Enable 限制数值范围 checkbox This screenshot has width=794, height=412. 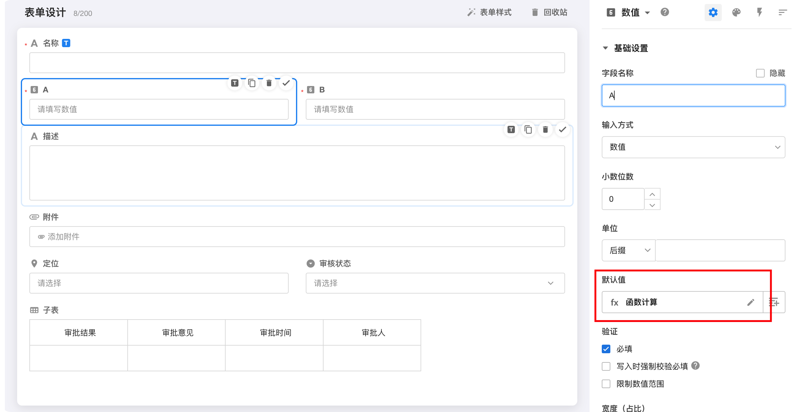click(606, 384)
